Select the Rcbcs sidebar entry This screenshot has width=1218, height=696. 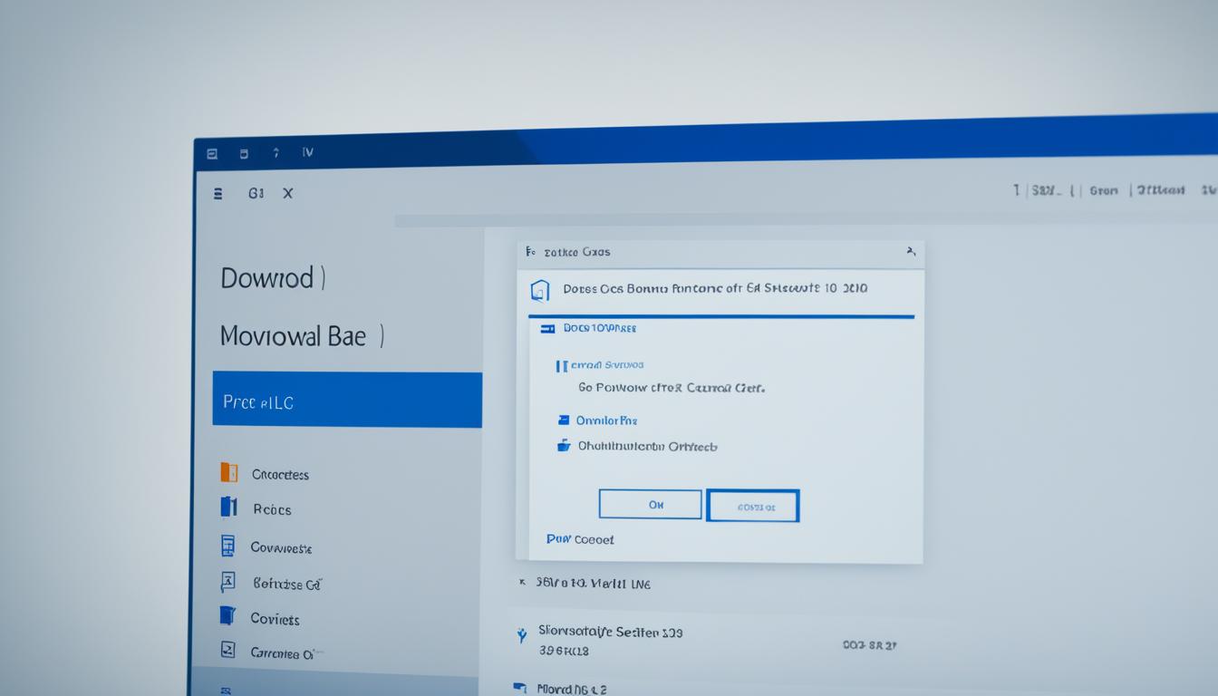tap(273, 509)
